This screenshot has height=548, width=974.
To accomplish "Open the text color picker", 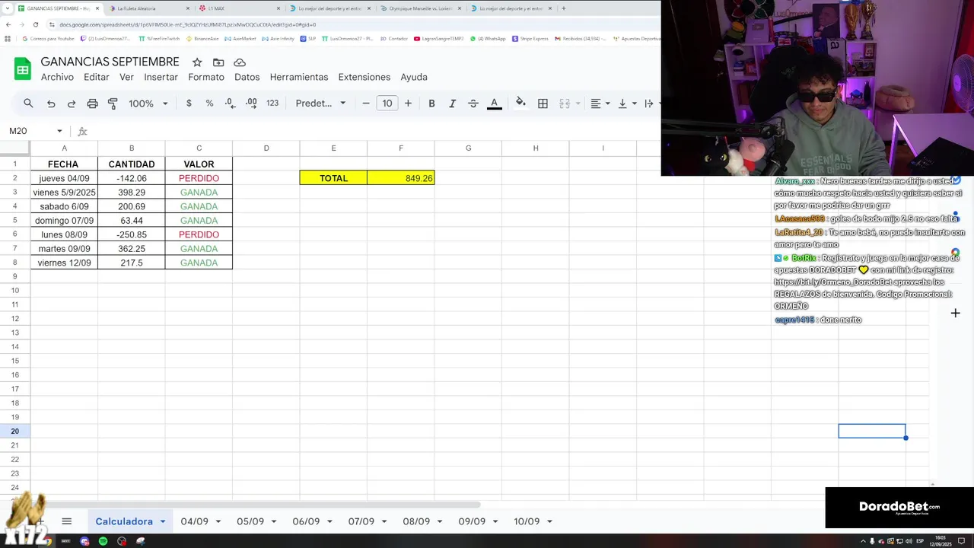I will pyautogui.click(x=494, y=104).
